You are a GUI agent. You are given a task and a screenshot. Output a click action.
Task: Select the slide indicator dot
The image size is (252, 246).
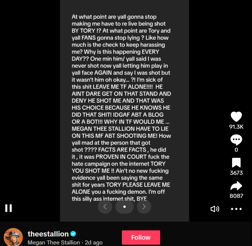124,207
